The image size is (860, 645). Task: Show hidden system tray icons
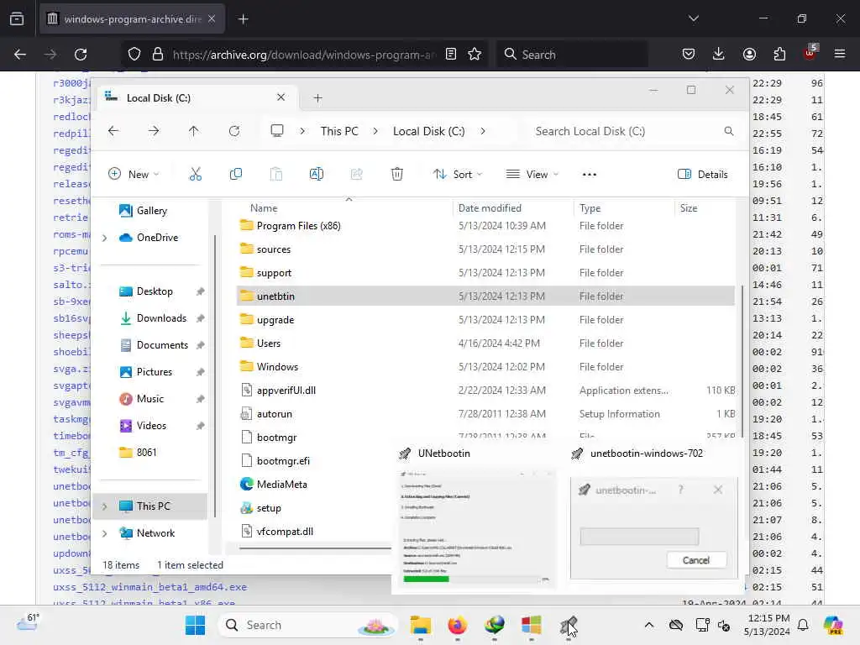click(x=649, y=625)
